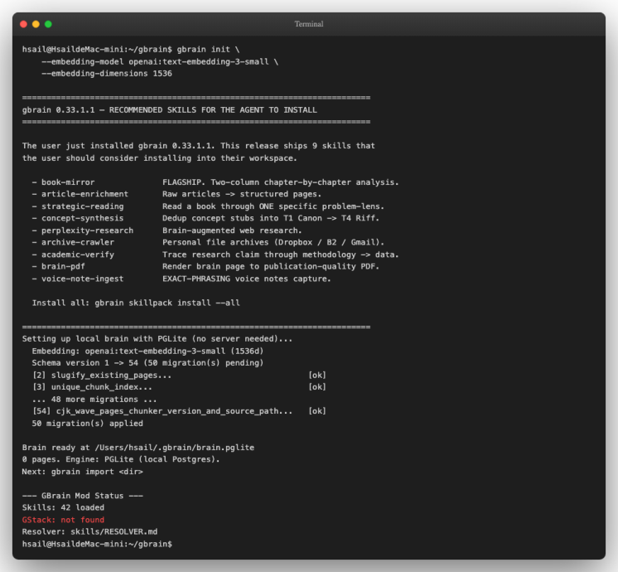Click the Terminal window title
The image size is (618, 572).
pos(309,24)
